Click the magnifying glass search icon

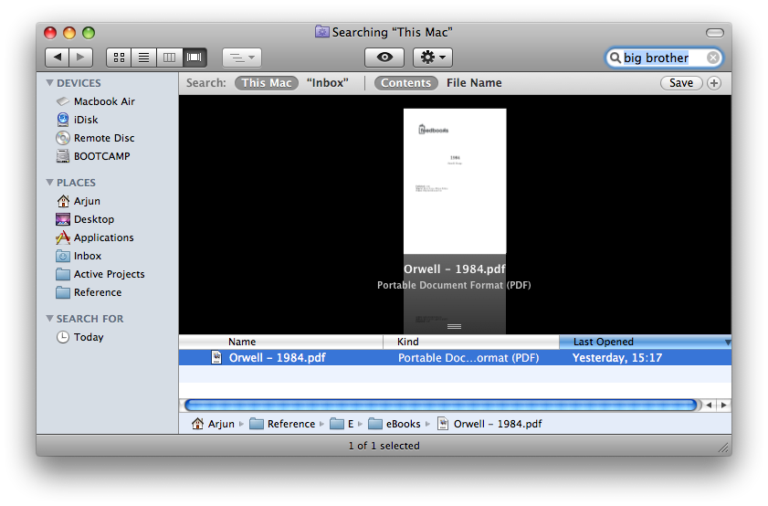(615, 58)
